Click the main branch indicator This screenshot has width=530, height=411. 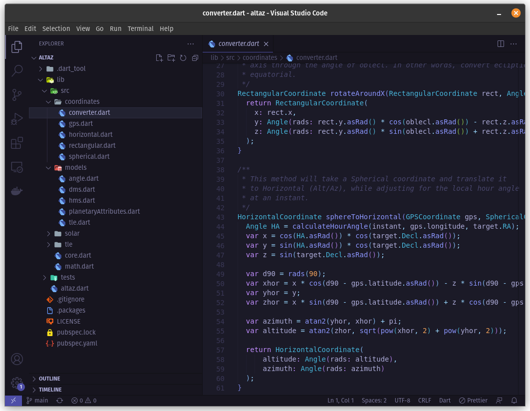(x=37, y=401)
